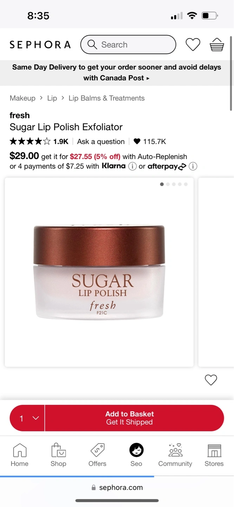
Task: Tap the Klarna info icon
Action: (x=132, y=166)
